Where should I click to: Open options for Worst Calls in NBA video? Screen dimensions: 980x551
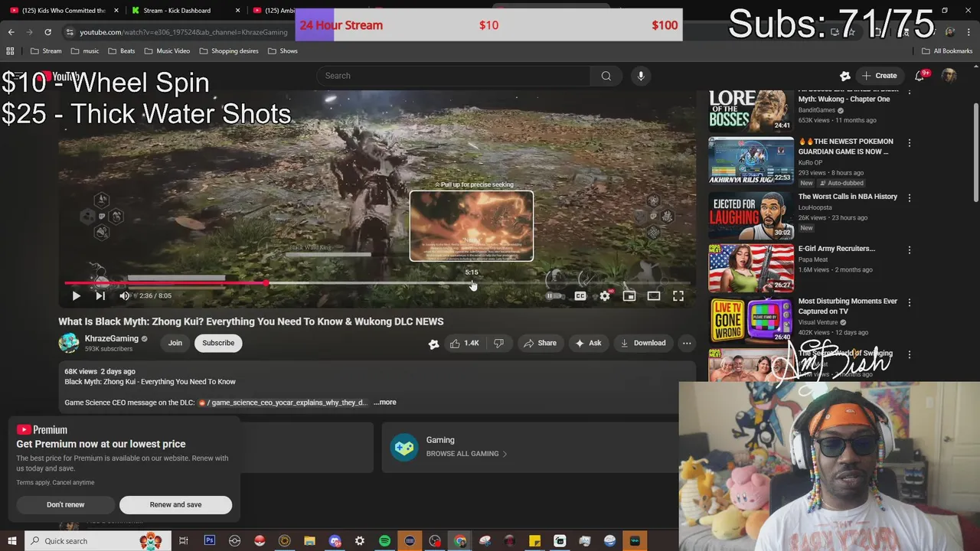tap(910, 197)
